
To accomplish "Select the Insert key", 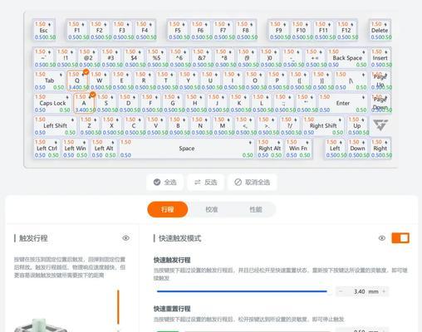I will pyautogui.click(x=380, y=58).
